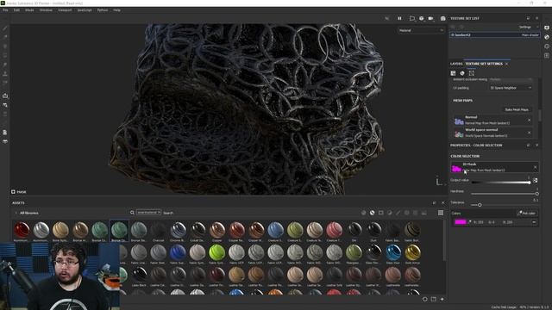552x310 pixels.
Task: Click the camera video icon in top toolbar
Action: click(x=430, y=18)
